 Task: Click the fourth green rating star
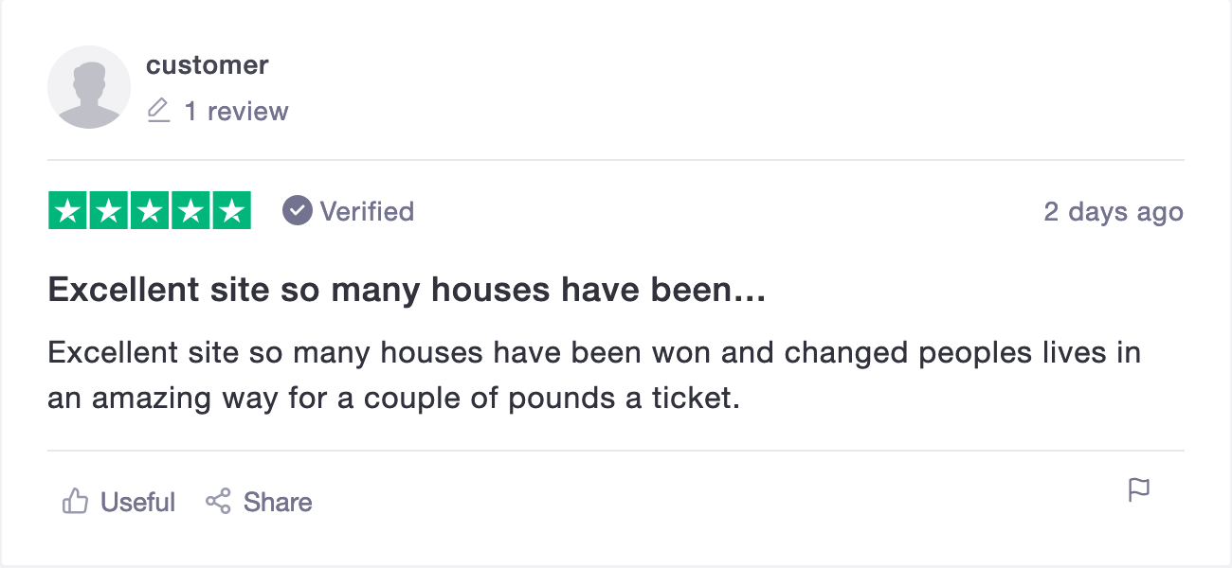point(190,210)
